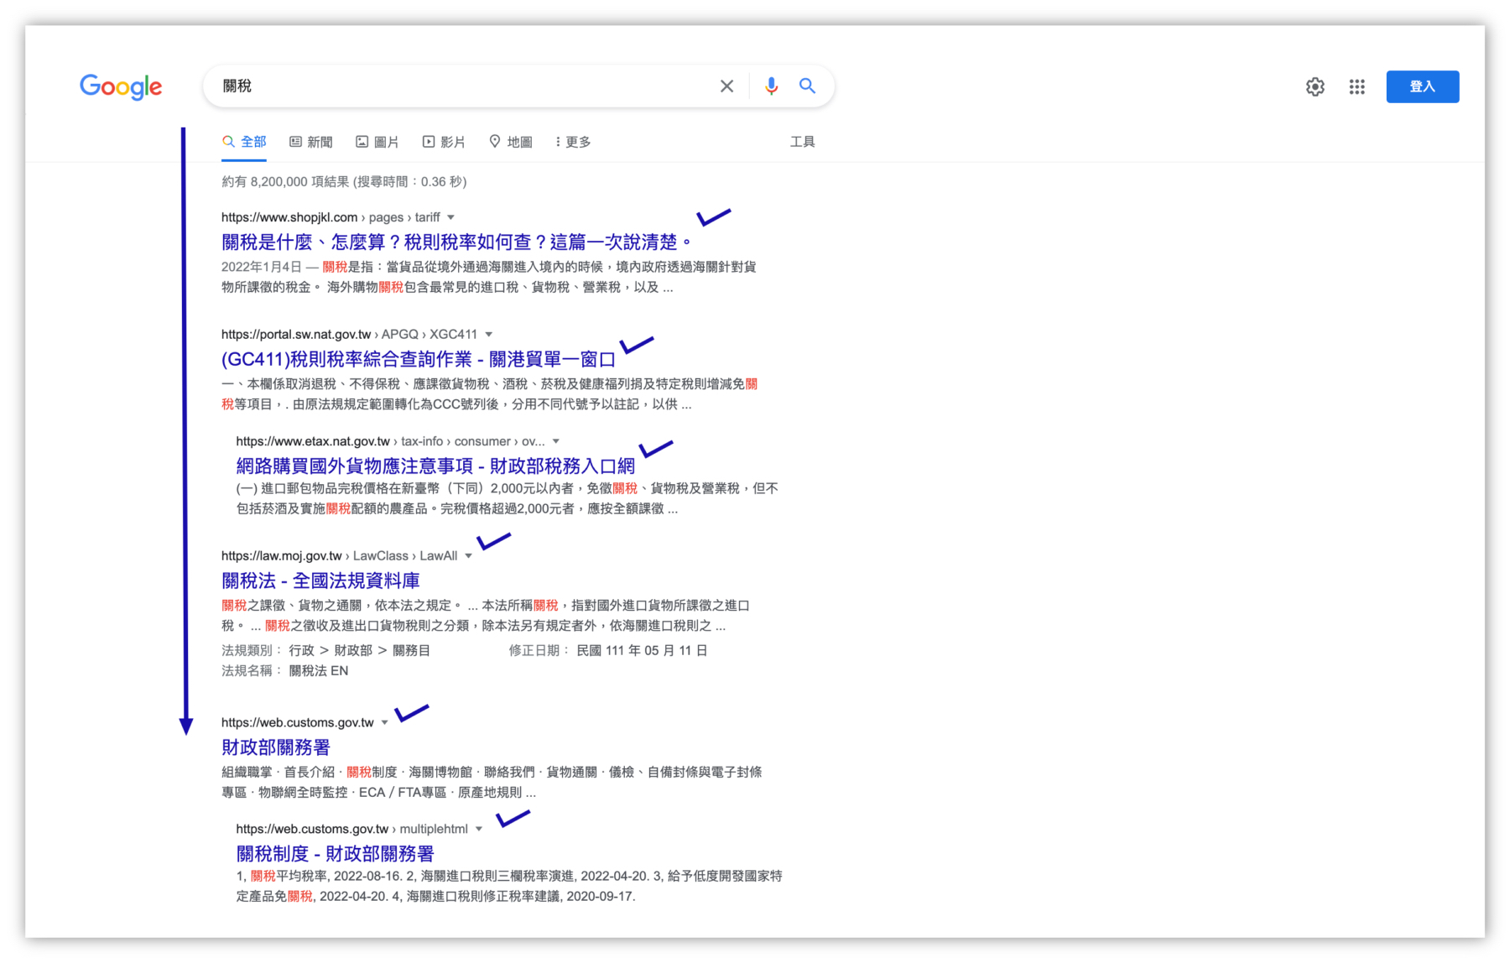Open the arrow menu next to law.moj.gov.tw

pyautogui.click(x=470, y=554)
